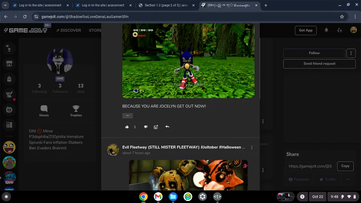361x203 pixels.
Task: Open a new browser tab
Action: tap(266, 5)
